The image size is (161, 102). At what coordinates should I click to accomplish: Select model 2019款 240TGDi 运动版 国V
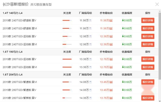pos(20,37)
